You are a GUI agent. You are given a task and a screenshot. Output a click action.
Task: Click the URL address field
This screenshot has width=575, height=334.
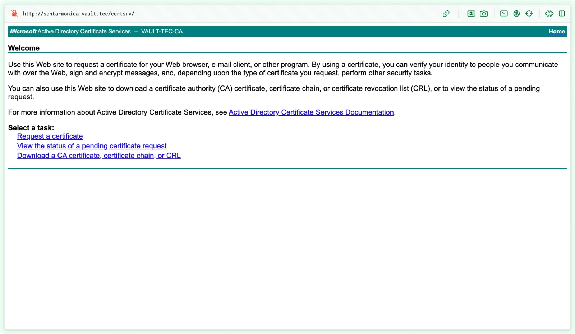click(x=79, y=14)
